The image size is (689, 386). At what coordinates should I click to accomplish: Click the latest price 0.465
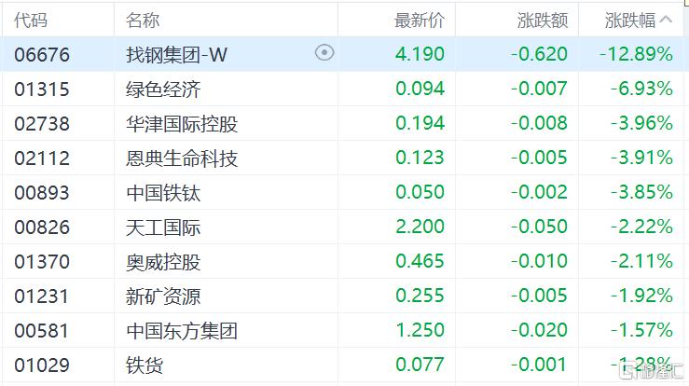420,261
